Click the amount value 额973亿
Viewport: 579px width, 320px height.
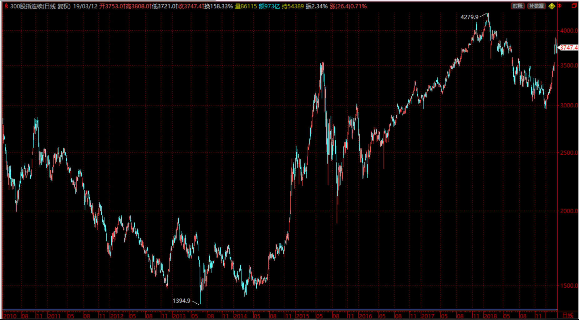pos(269,6)
